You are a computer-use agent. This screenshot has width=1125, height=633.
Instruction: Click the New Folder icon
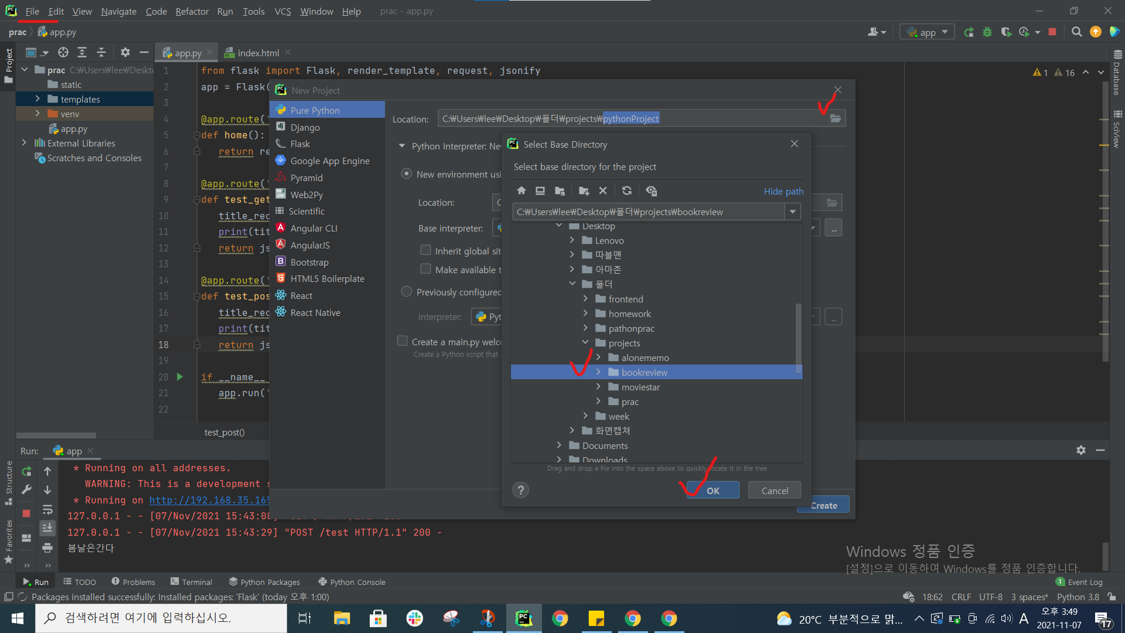click(584, 191)
